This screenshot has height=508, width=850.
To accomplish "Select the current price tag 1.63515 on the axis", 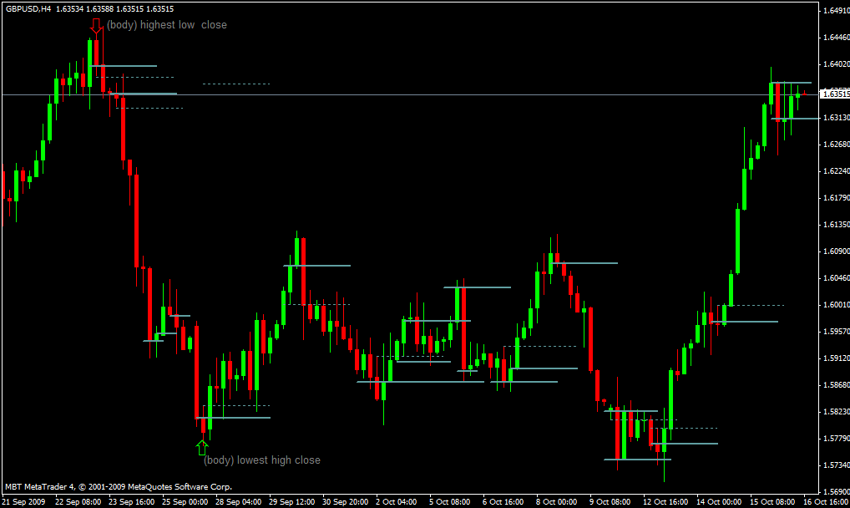I will click(x=835, y=94).
